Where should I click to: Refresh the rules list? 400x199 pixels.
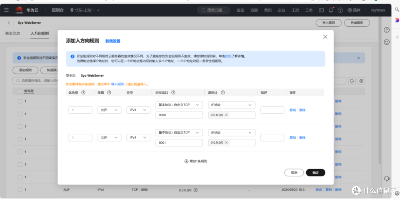pyautogui.click(x=352, y=81)
